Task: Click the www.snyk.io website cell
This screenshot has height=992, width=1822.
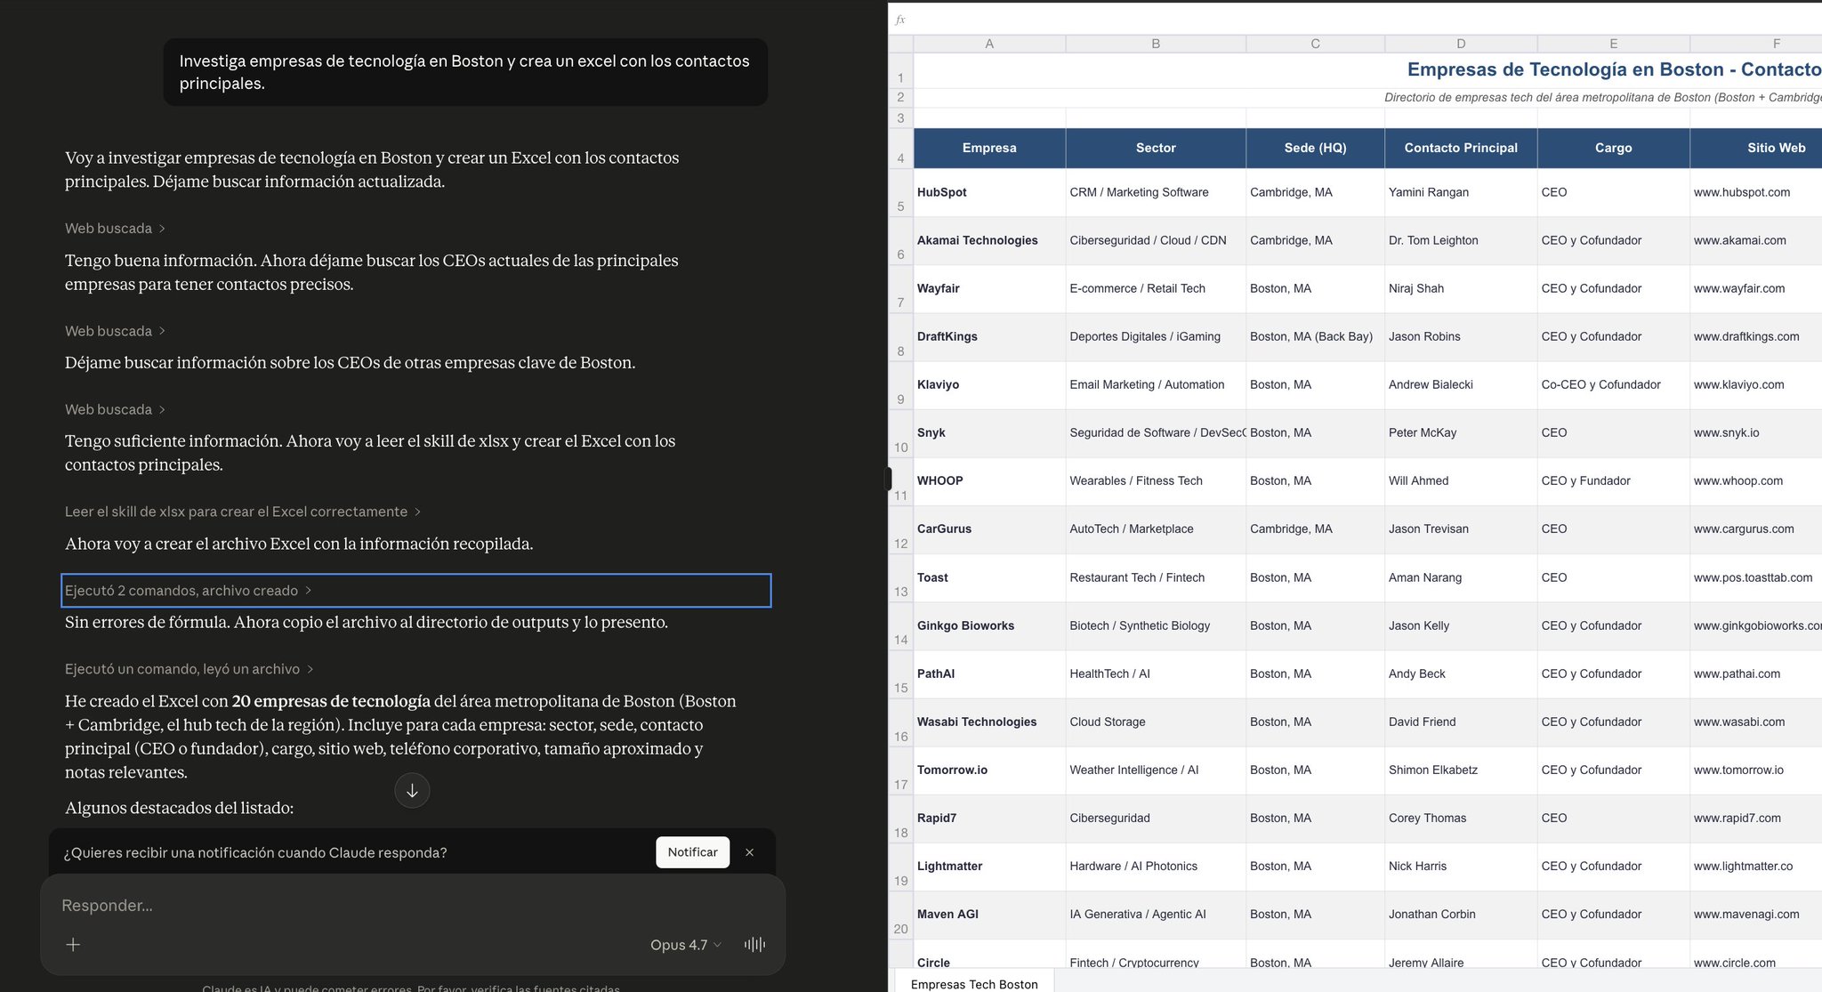Action: [x=1755, y=432]
